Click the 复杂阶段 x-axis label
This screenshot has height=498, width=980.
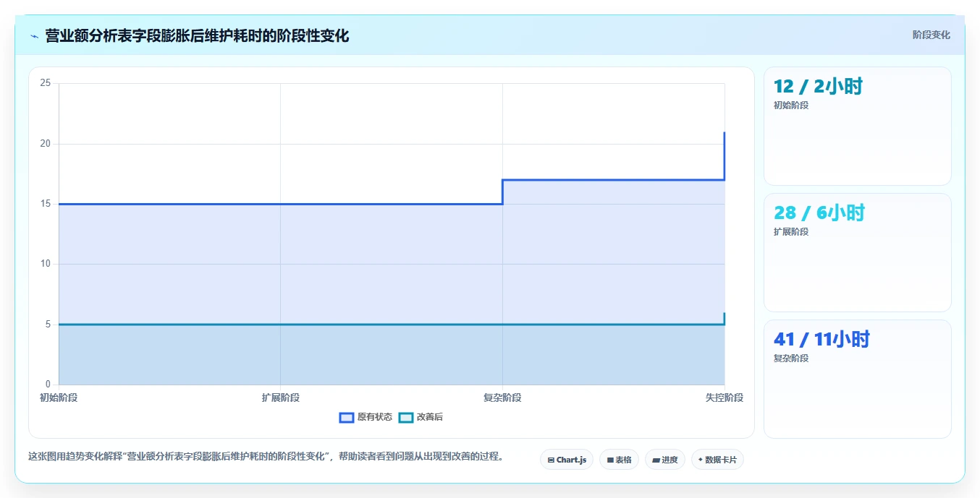(502, 398)
